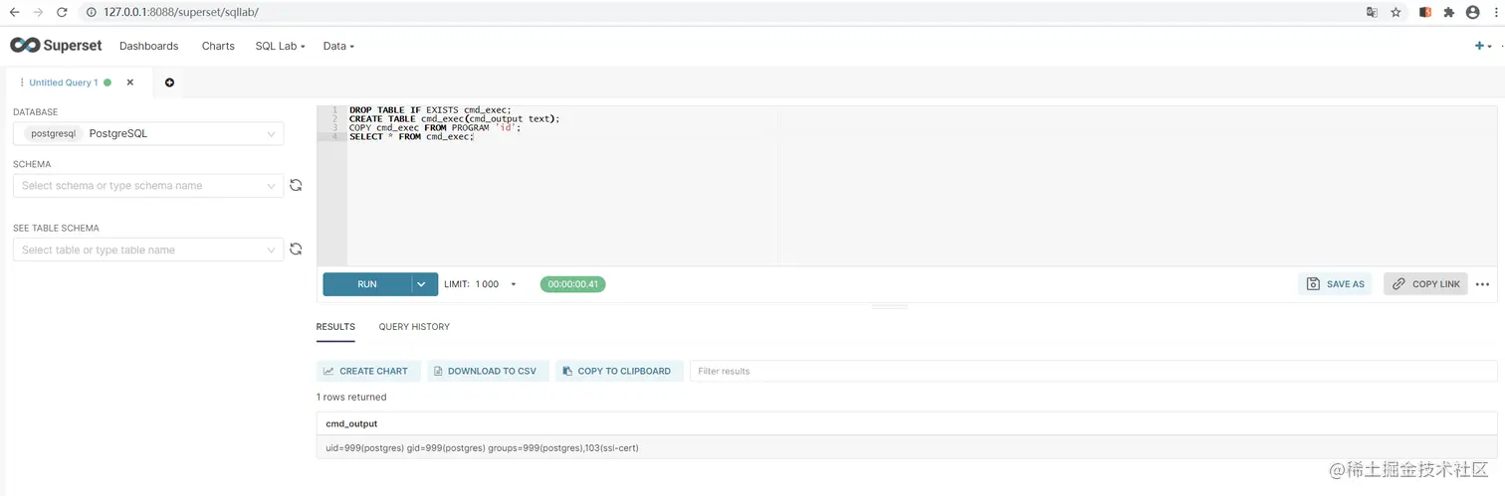Screen dimensions: 1505x496
Task: Expand Data menu
Action: (338, 46)
